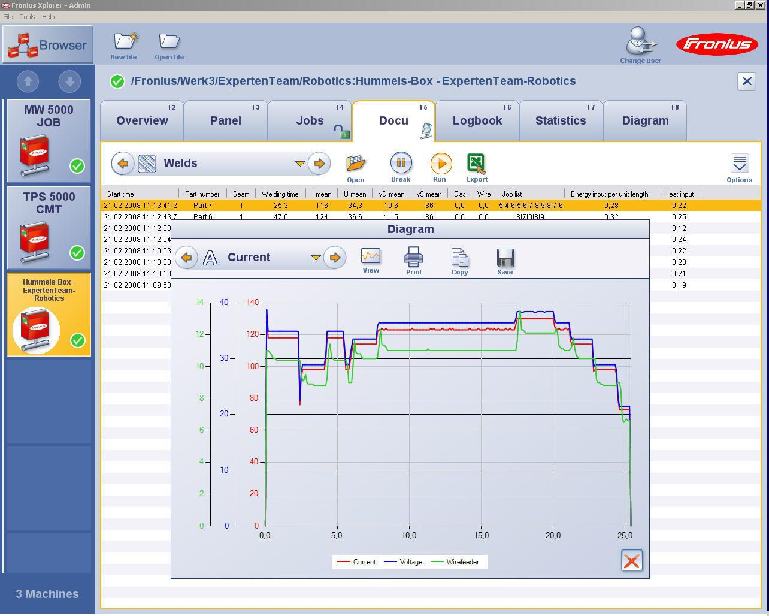Select the TPS 5000 CMT machine
769x616 pixels.
coord(49,227)
